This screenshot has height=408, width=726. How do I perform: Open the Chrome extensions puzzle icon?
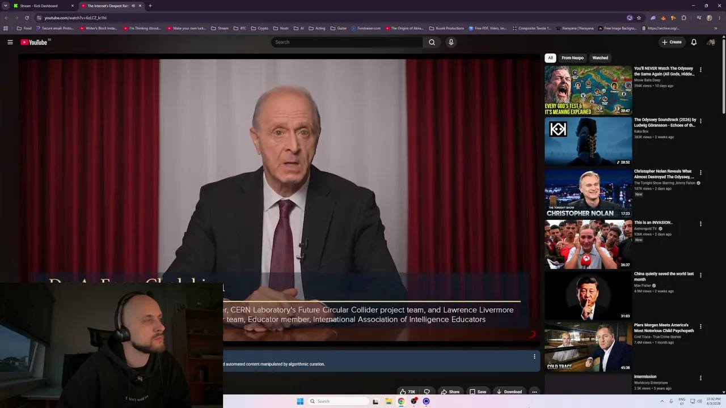click(683, 18)
